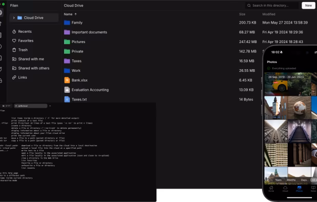Open the green Pictures folder icon
Screen dimensions: 317x202
(67, 42)
